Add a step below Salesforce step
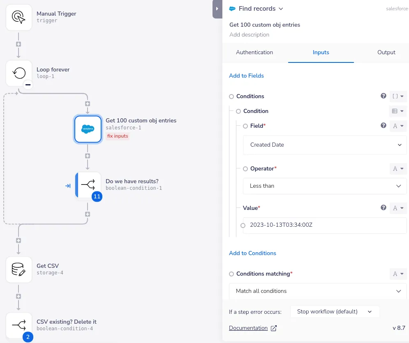 (88, 156)
